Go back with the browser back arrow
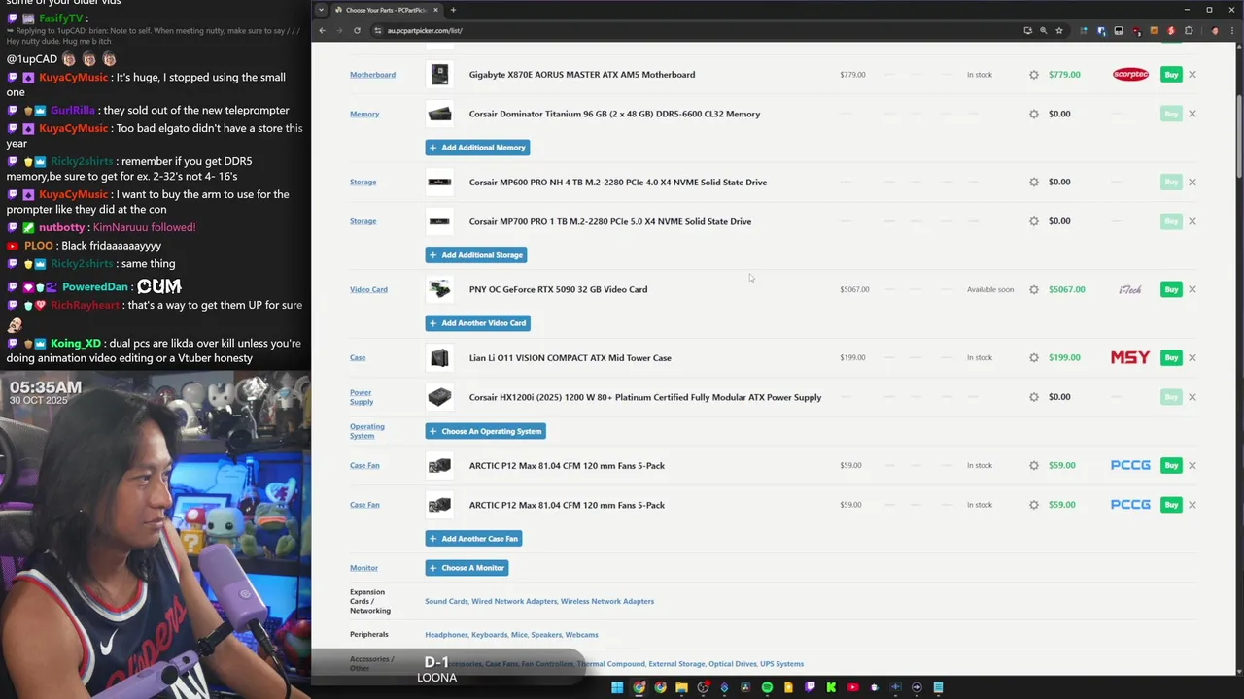Screen dimensions: 1244x699 (x=322, y=30)
